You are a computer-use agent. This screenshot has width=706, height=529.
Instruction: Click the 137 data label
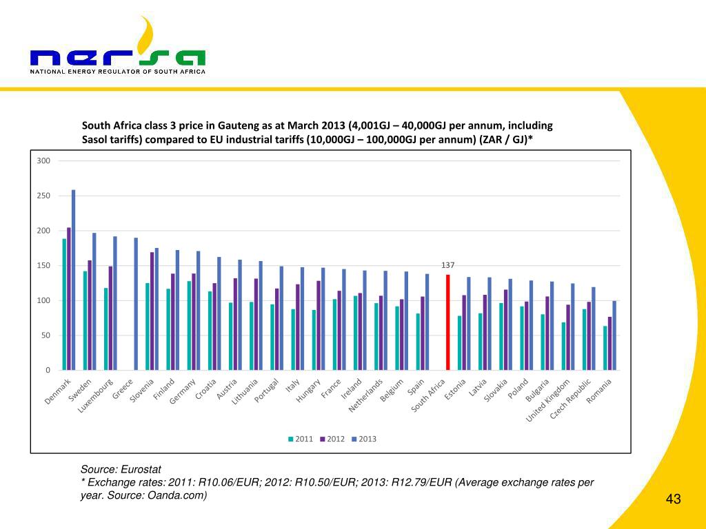click(448, 265)
